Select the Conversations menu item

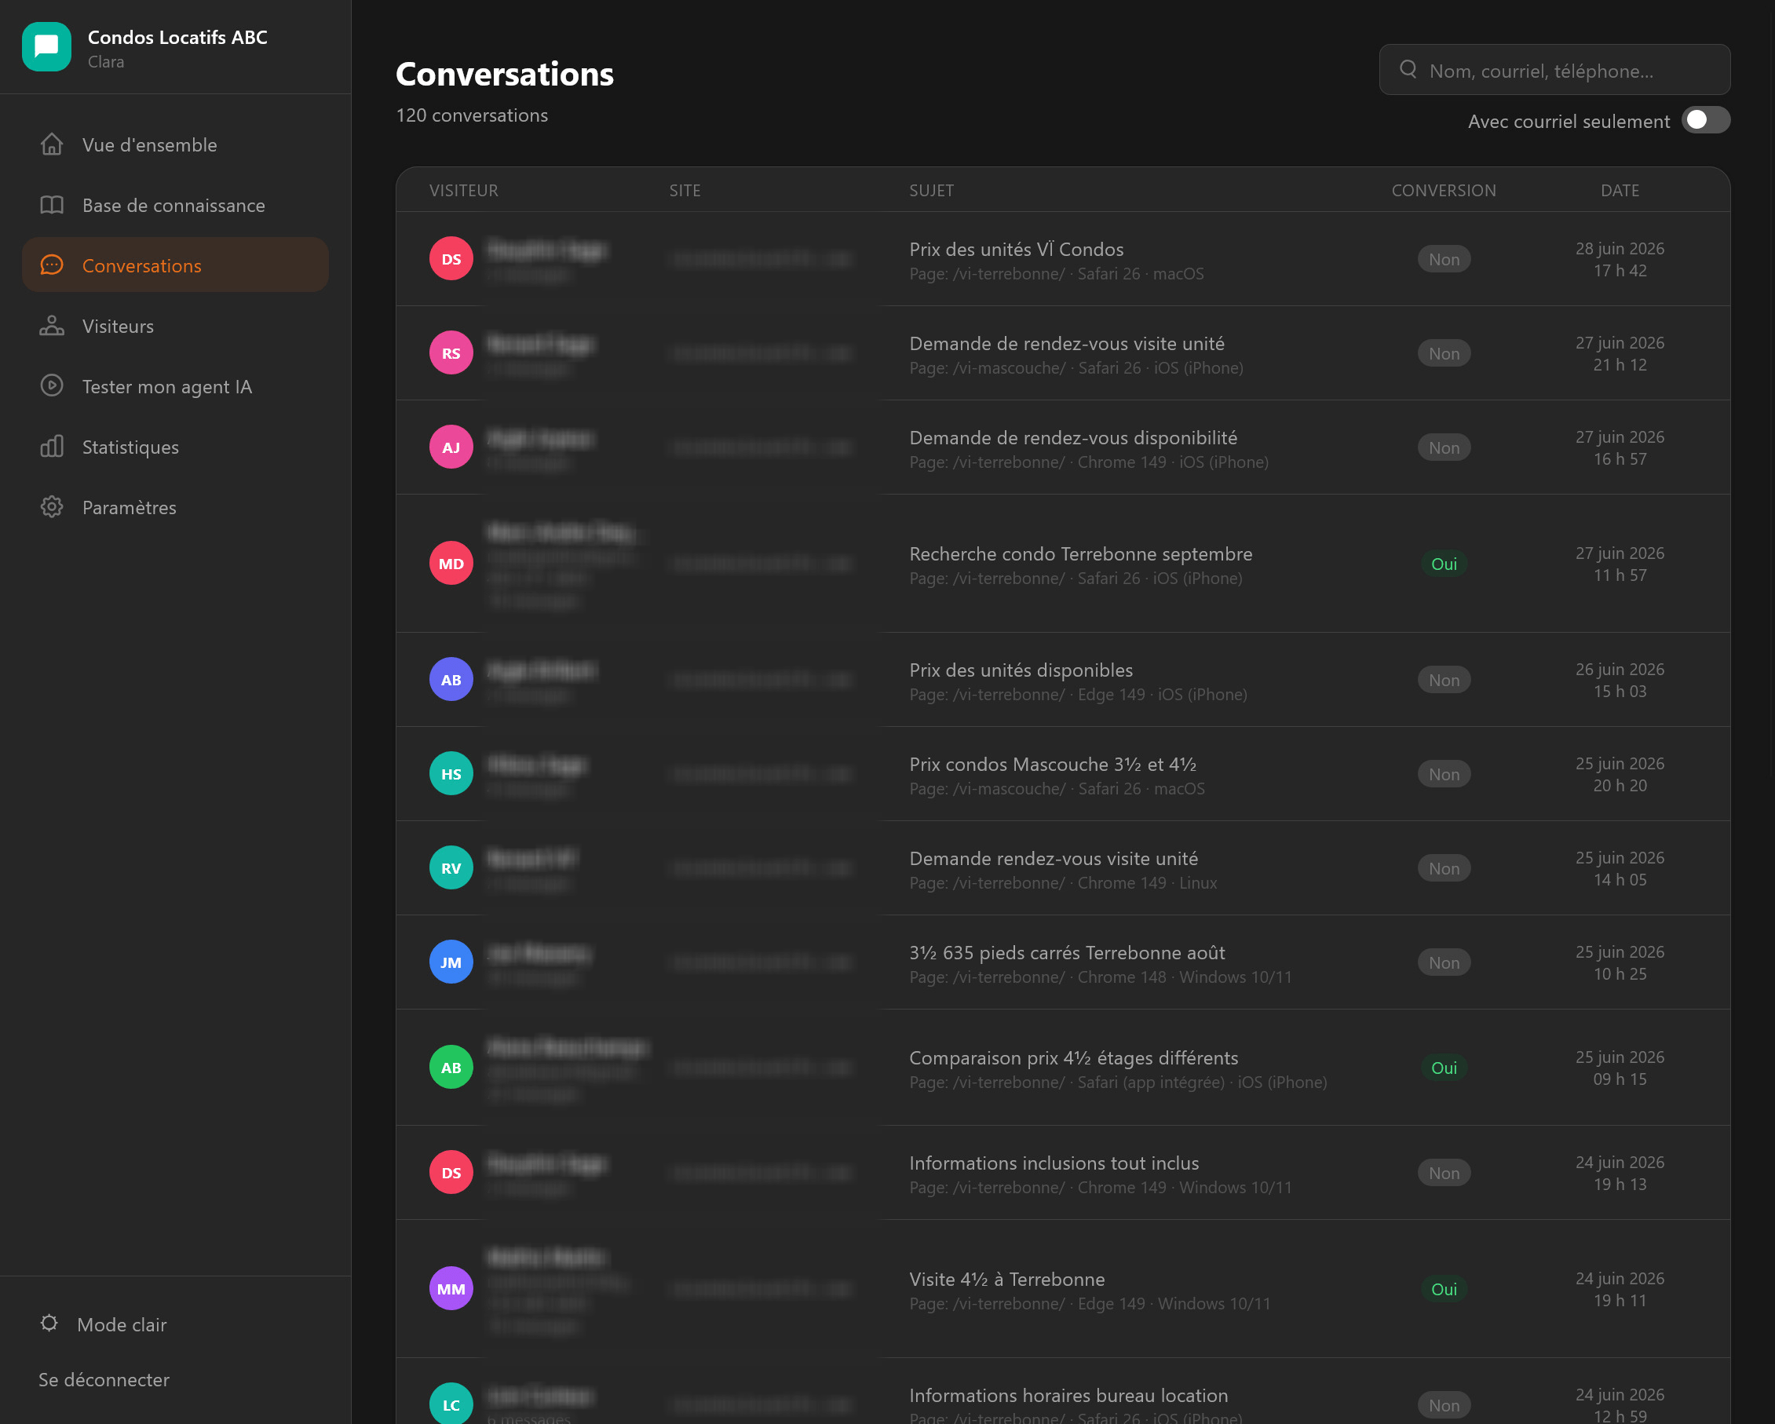click(x=175, y=265)
